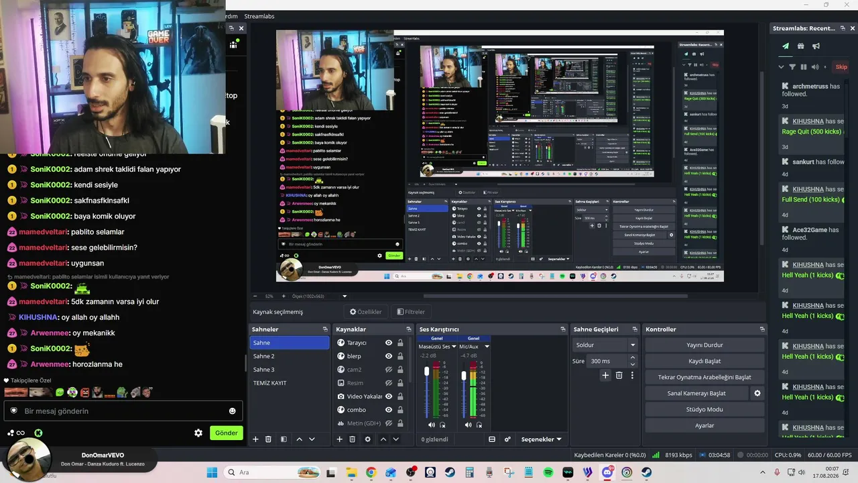This screenshot has width=858, height=483.
Task: Hide the combo source
Action: coord(388,410)
